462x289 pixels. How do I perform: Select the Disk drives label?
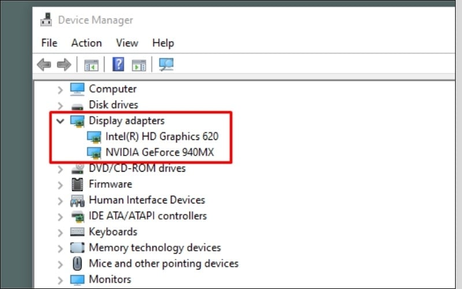point(113,105)
